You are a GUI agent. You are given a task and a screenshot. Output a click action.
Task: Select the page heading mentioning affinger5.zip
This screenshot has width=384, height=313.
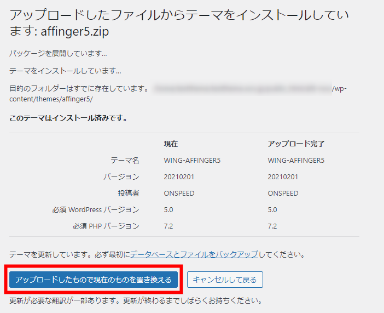pos(179,23)
